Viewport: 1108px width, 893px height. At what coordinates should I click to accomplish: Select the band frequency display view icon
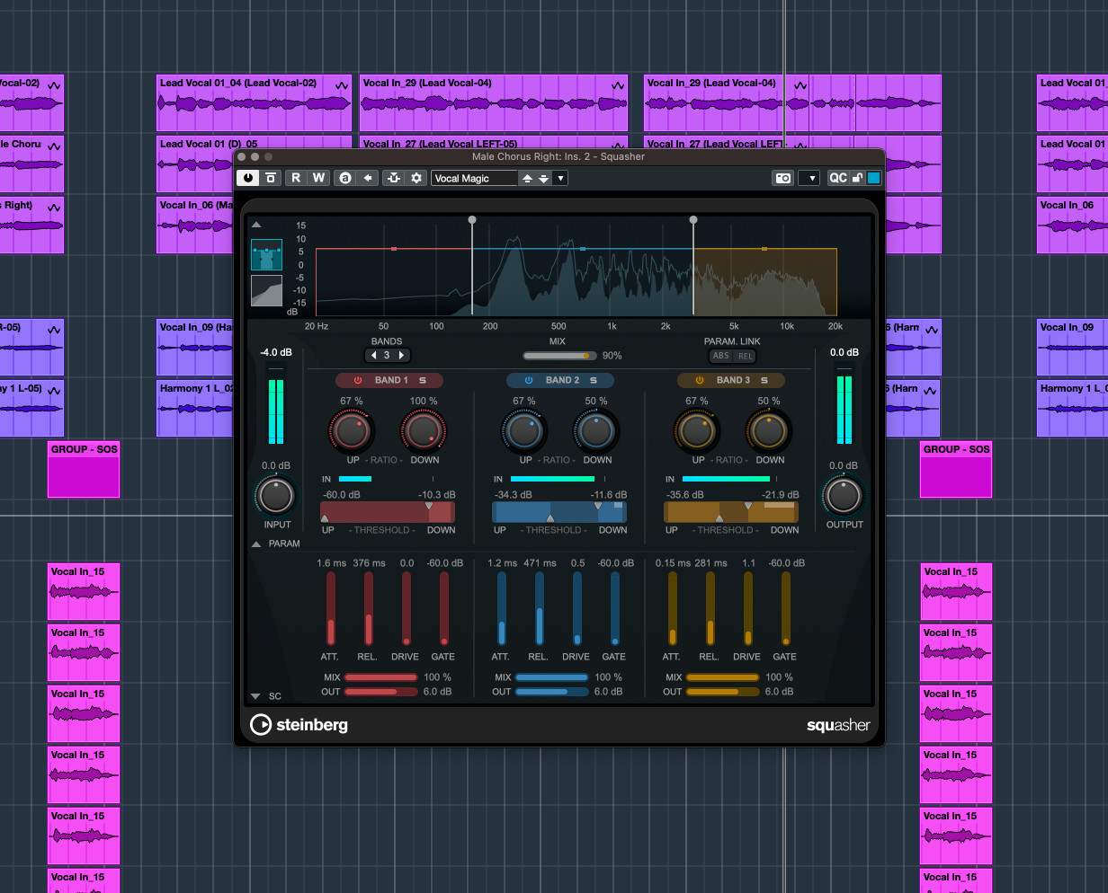click(x=266, y=255)
